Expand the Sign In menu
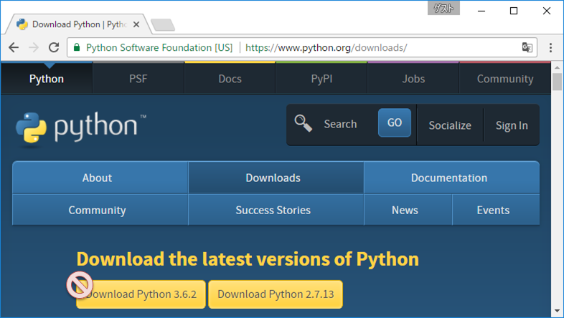Image resolution: width=564 pixels, height=318 pixels. pyautogui.click(x=512, y=125)
